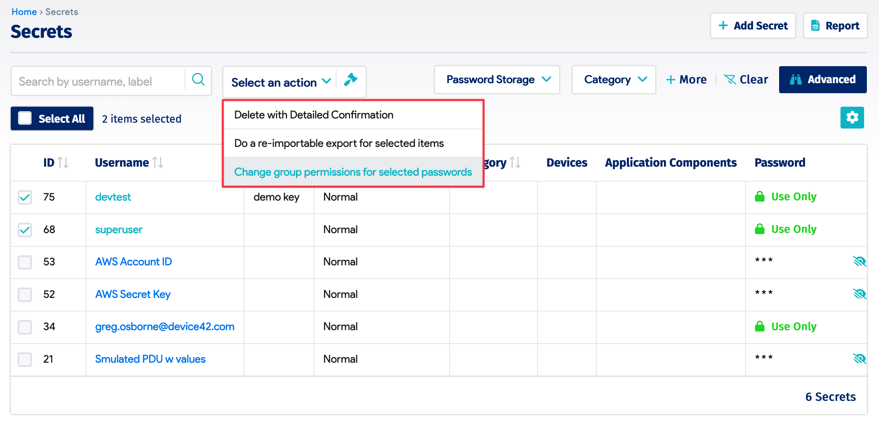Select Delete with Detailed Confirmation

coord(314,115)
